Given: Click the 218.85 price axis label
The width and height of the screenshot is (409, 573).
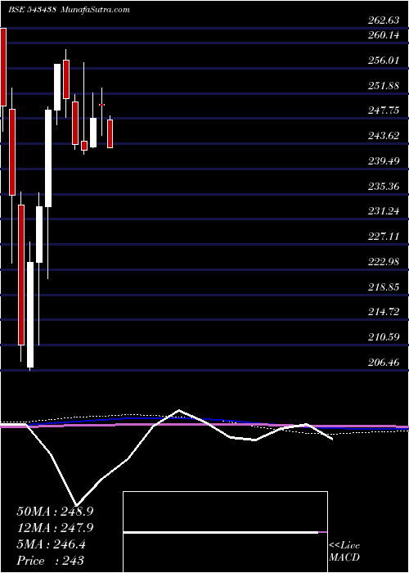Looking at the screenshot, I should [384, 287].
